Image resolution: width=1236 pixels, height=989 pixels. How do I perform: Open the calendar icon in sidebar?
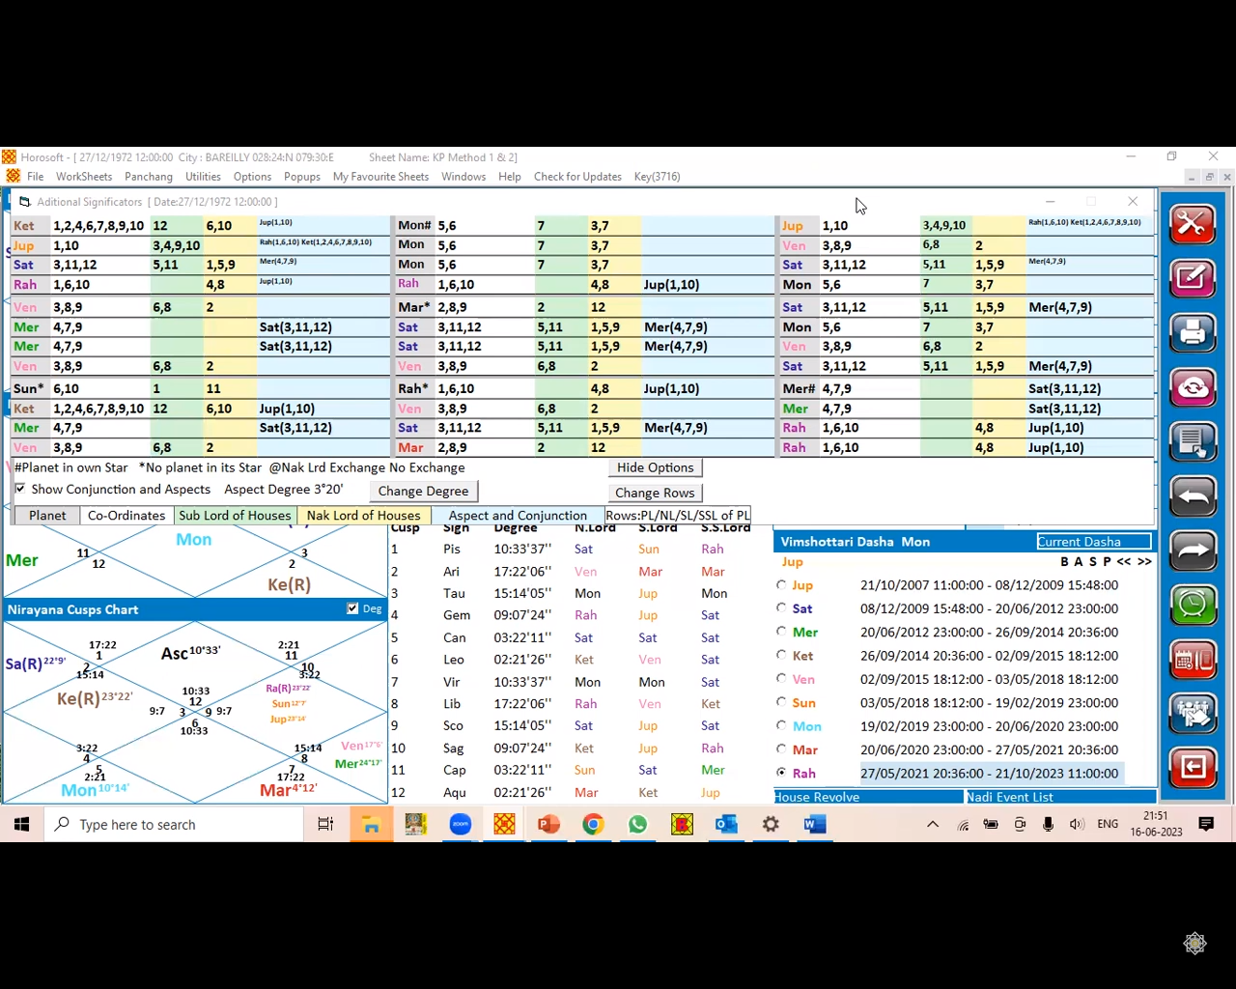pyautogui.click(x=1193, y=661)
